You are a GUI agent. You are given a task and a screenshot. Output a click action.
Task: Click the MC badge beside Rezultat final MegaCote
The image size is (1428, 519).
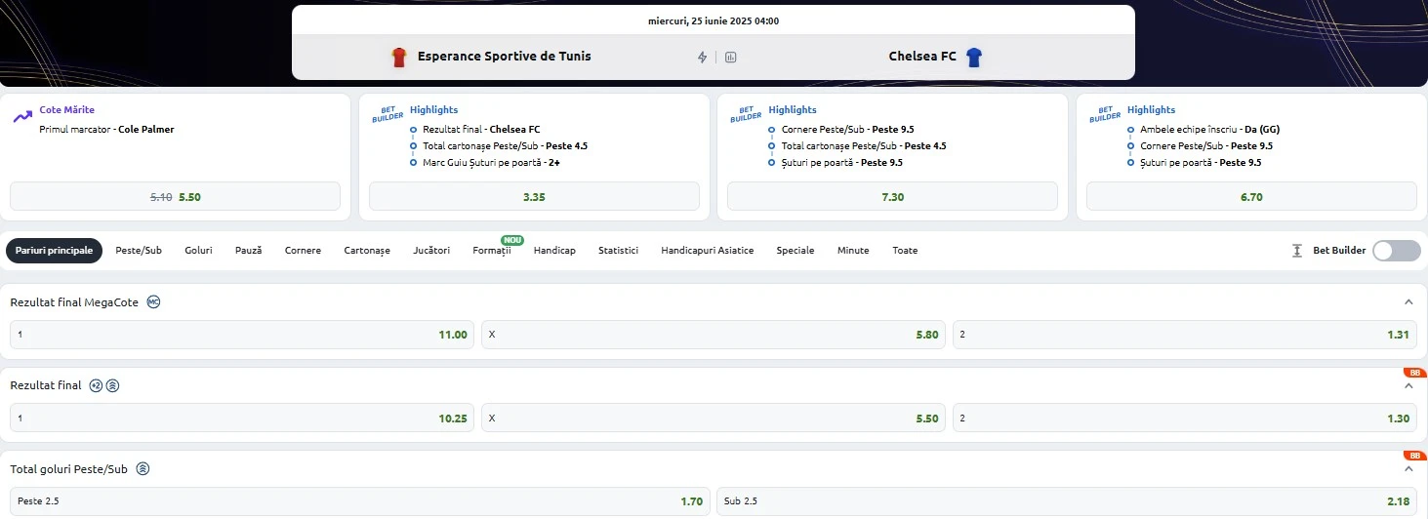[153, 302]
